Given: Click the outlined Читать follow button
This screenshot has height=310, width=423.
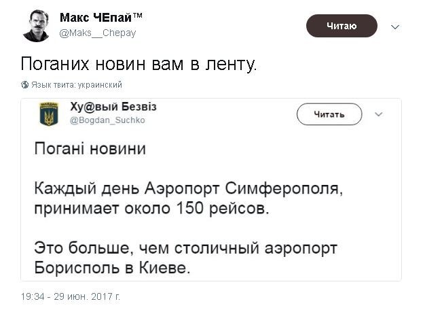Looking at the screenshot, I should tap(329, 114).
